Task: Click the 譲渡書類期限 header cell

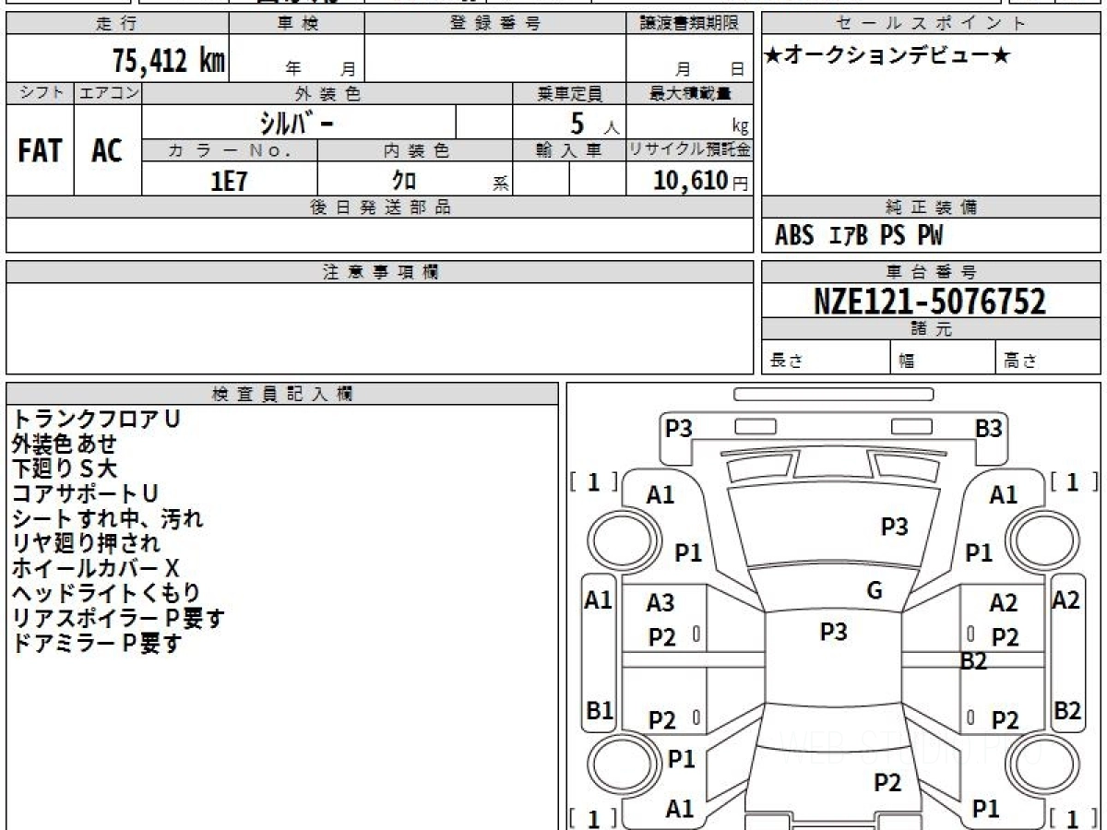Action: coord(690,23)
